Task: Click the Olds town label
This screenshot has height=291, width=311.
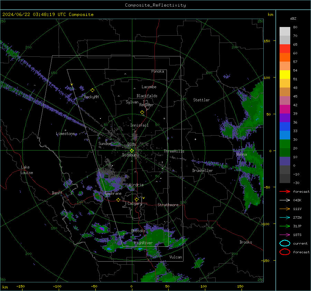Action: click(132, 144)
